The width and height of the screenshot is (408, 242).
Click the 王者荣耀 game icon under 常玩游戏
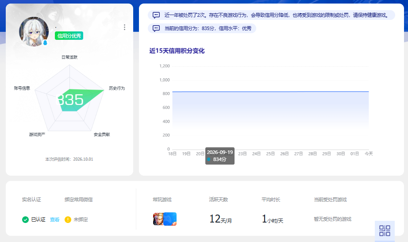(158, 219)
